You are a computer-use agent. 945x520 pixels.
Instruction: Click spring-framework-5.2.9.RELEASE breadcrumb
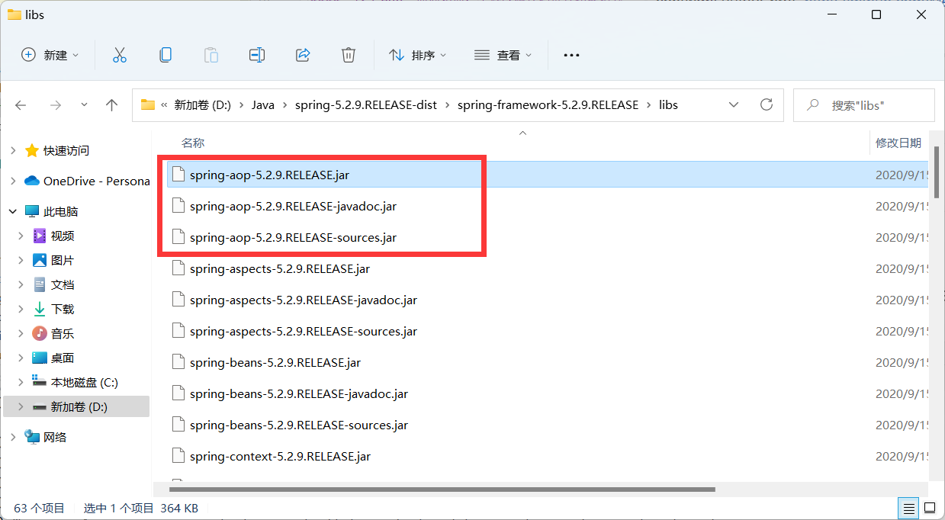[548, 105]
